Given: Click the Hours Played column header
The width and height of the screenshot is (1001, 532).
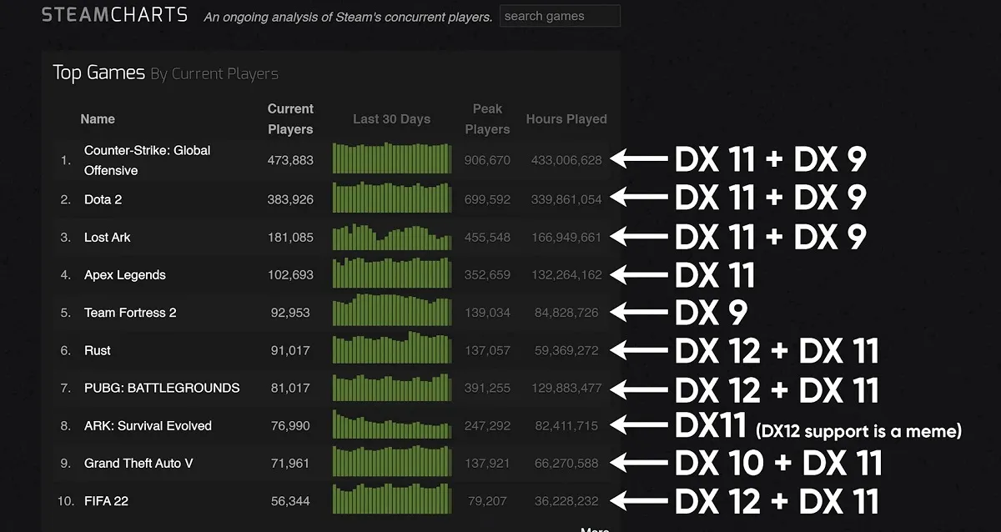Looking at the screenshot, I should tap(566, 119).
